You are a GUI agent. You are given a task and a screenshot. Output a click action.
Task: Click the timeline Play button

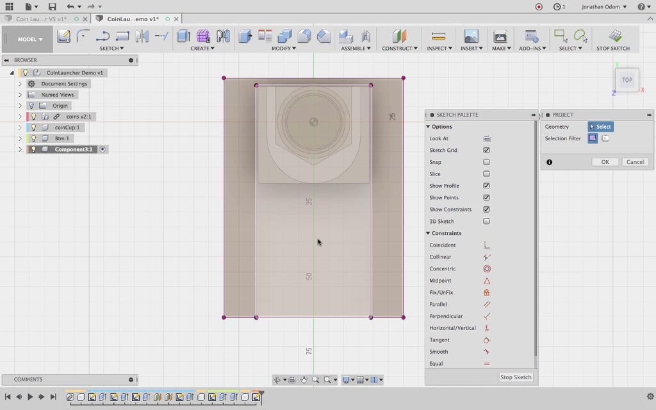[30, 397]
